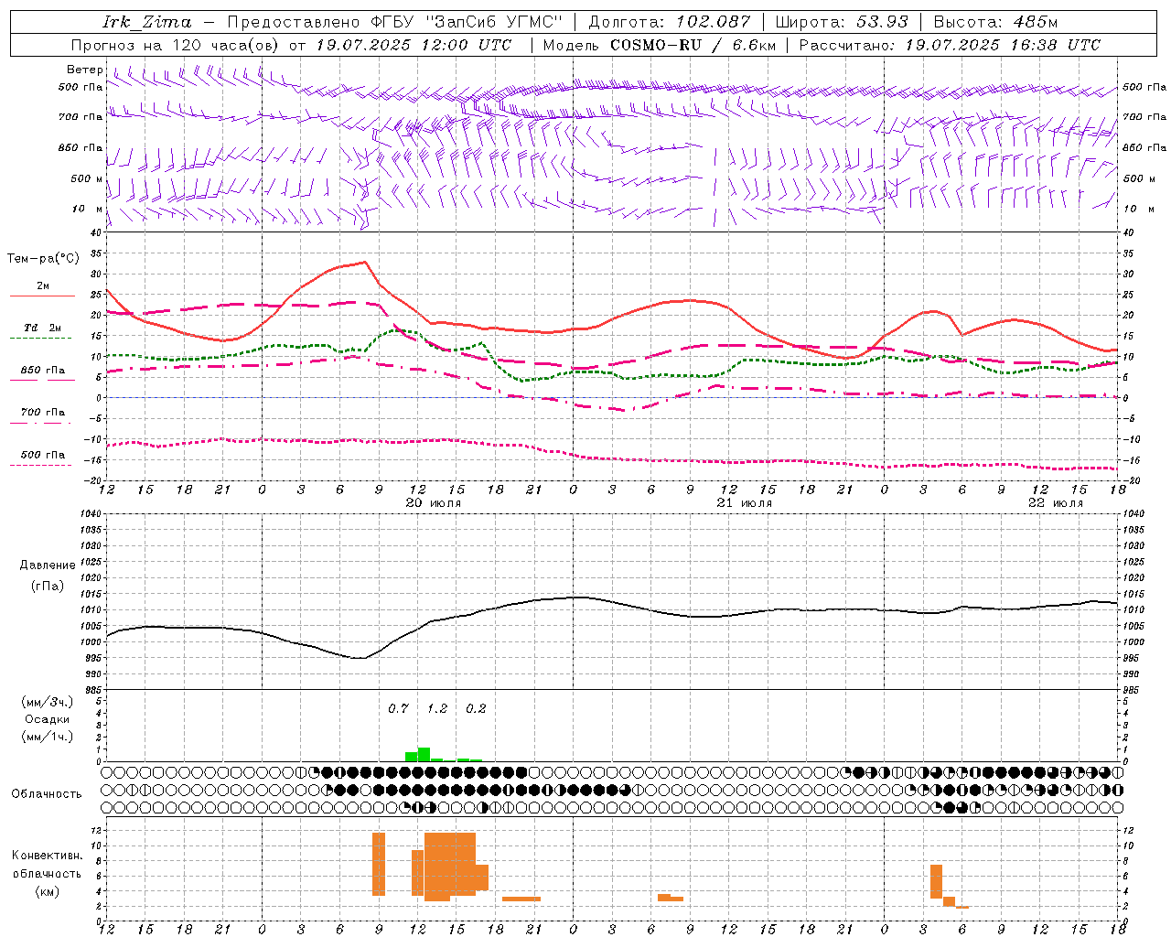Click the pink dotted line sample under temperature 500 гПа

click(x=40, y=465)
